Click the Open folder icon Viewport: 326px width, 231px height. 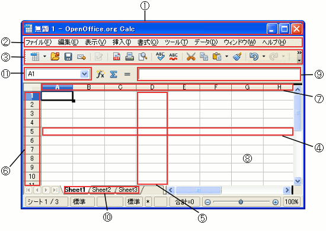pos(55,56)
